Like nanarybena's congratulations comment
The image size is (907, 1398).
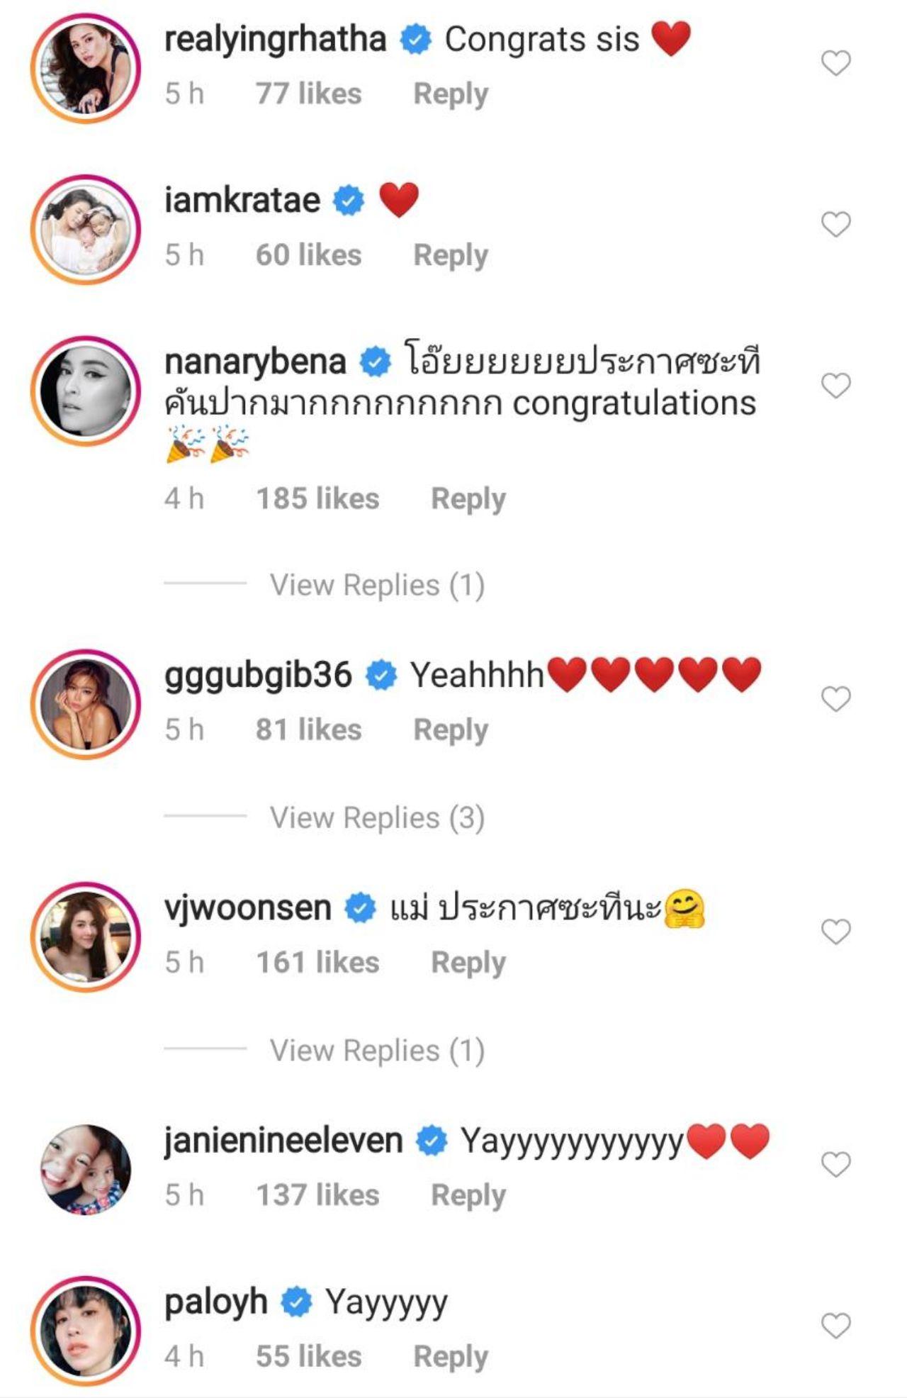coord(835,386)
